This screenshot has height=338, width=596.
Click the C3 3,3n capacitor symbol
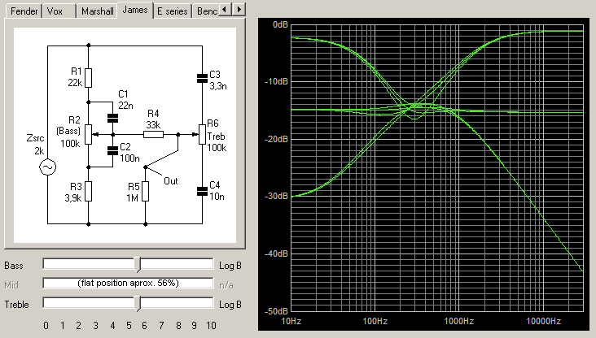(202, 78)
